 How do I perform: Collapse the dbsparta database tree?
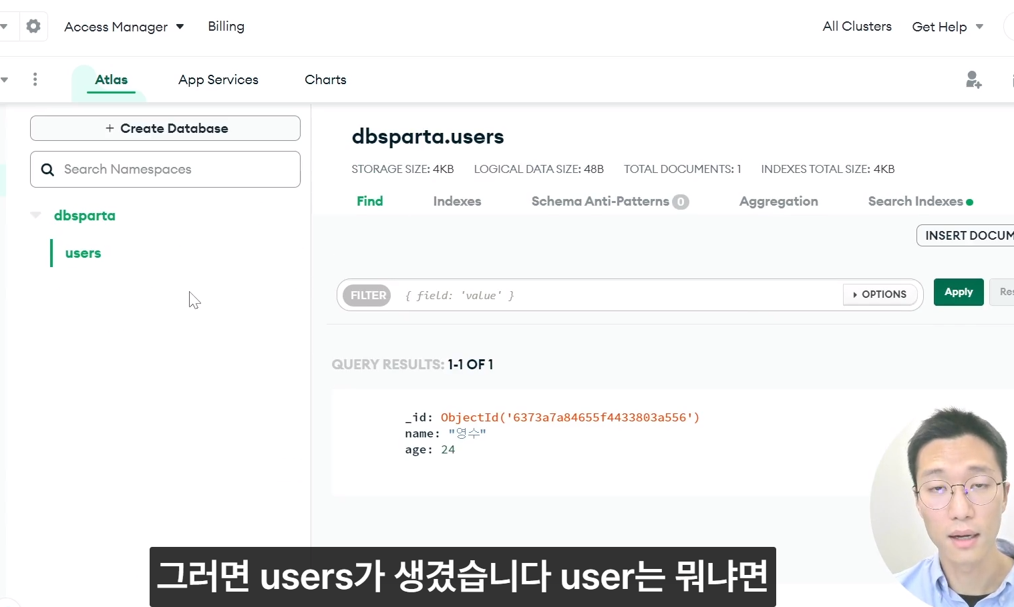coord(36,216)
